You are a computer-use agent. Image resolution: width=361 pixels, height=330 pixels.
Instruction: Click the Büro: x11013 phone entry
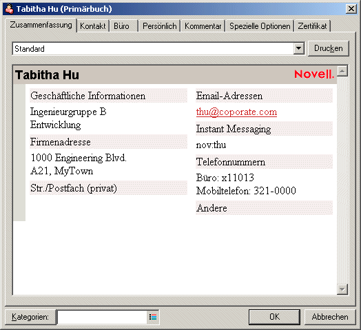coord(225,178)
